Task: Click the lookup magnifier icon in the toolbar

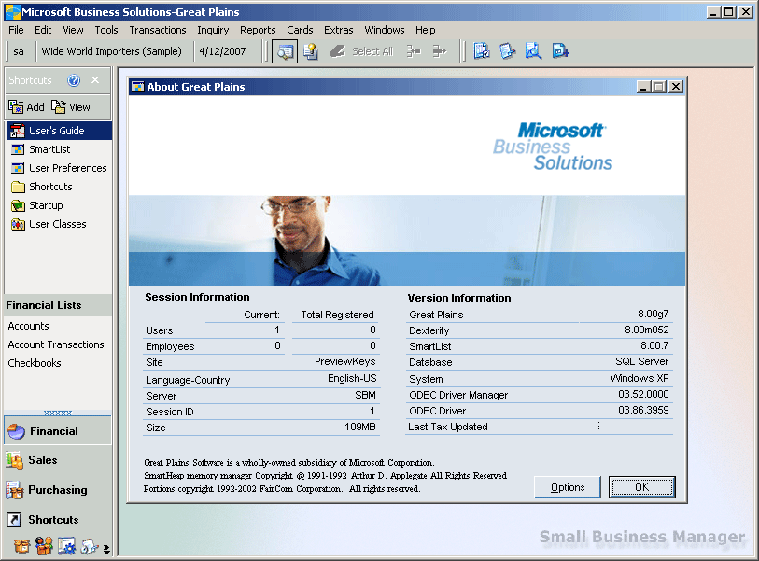Action: tap(285, 51)
